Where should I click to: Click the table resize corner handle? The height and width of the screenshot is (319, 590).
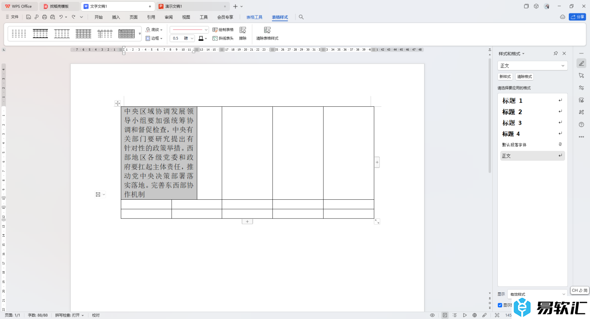tap(377, 221)
